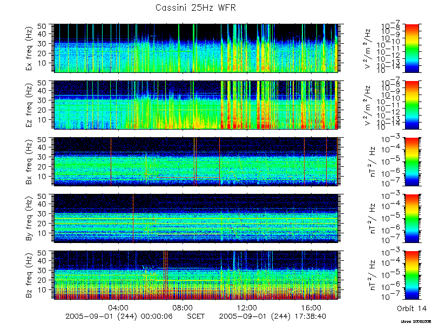Screen dimensions: 432x324
Task: Click the 16:00 time axis label
Action: pyautogui.click(x=311, y=308)
